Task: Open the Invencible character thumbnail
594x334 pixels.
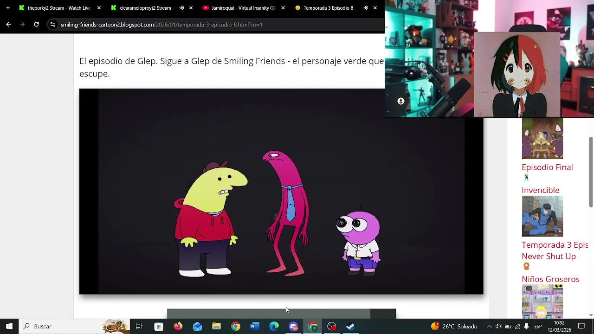Action: click(542, 216)
